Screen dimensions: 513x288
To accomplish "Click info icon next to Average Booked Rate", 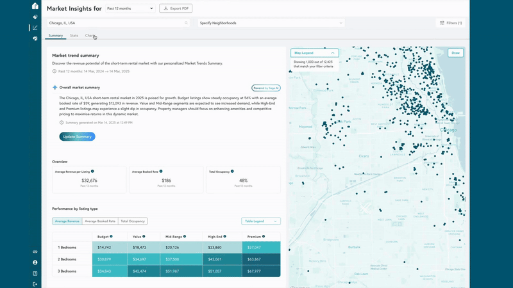I will [161, 172].
